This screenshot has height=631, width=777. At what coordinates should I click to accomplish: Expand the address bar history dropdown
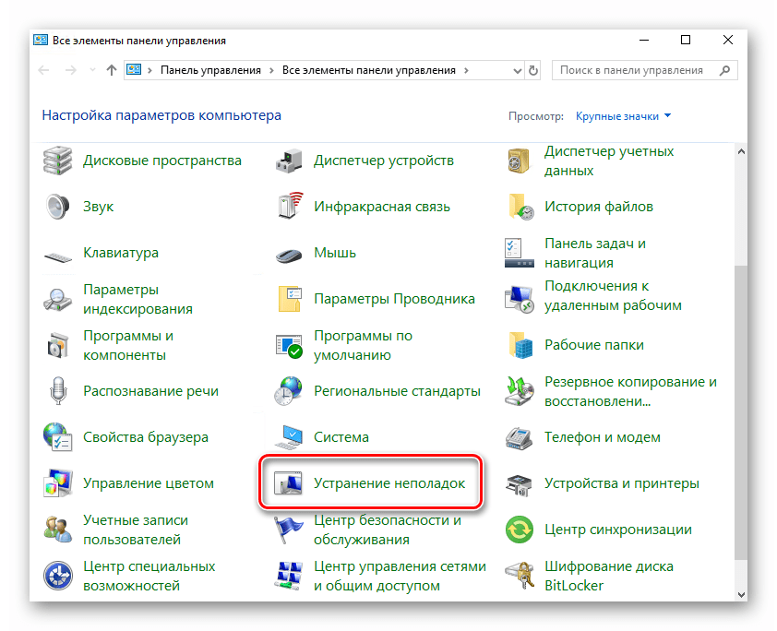click(x=517, y=71)
